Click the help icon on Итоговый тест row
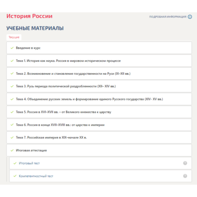 (x=185, y=163)
